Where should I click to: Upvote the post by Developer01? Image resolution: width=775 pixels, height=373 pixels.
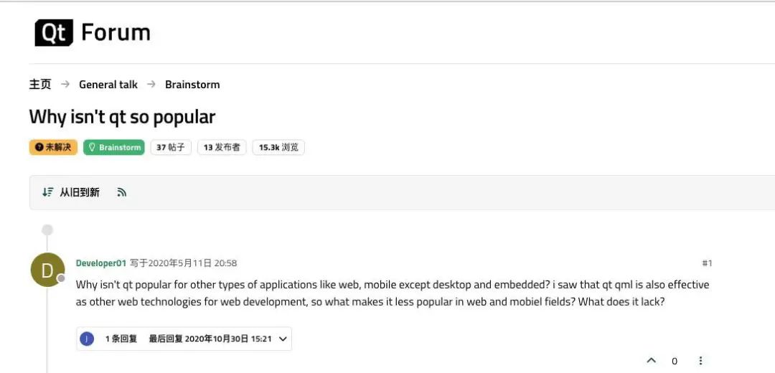651,361
